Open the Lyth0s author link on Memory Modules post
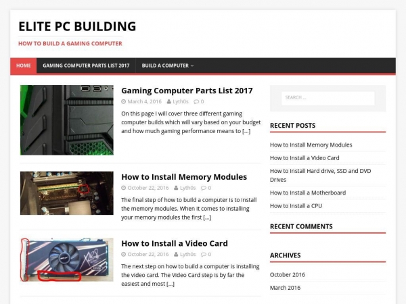The width and height of the screenshot is (406, 304). point(187,188)
